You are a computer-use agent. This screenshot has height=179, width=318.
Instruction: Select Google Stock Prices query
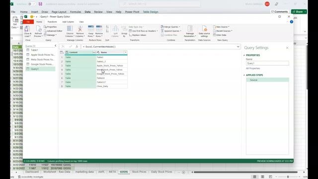click(x=40, y=64)
